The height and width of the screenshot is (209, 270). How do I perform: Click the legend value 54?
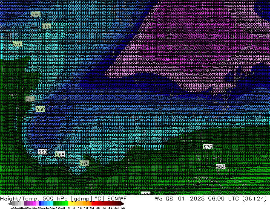[123, 208]
